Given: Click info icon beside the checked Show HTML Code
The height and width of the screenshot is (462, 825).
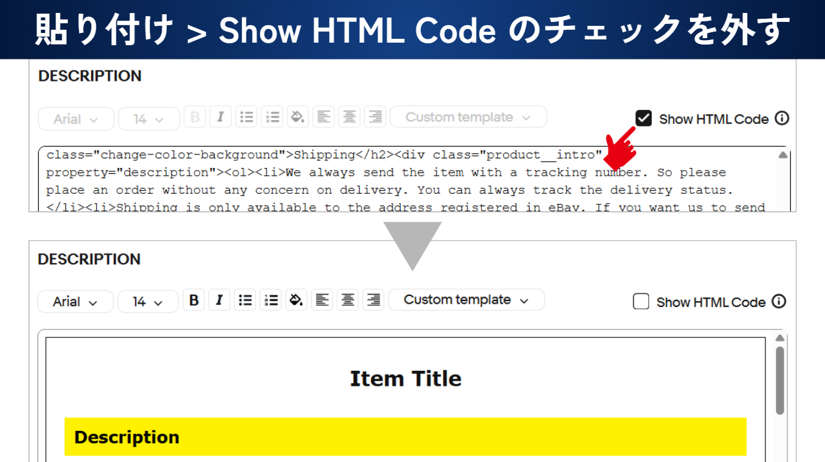Looking at the screenshot, I should point(782,119).
